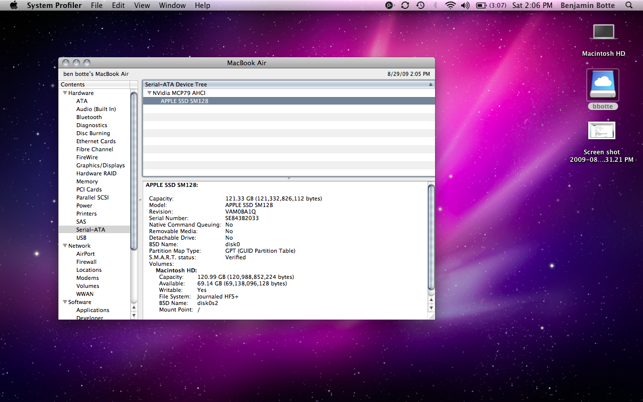Screen dimensions: 643x402
Task: Click the Spotlight magnifying glass icon
Action: point(629,5)
